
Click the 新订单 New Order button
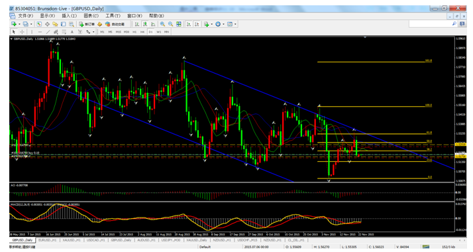[x=87, y=24]
